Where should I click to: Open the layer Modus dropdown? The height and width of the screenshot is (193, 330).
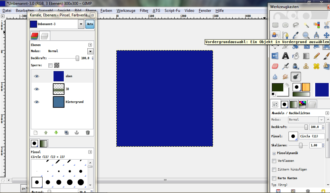[90, 51]
